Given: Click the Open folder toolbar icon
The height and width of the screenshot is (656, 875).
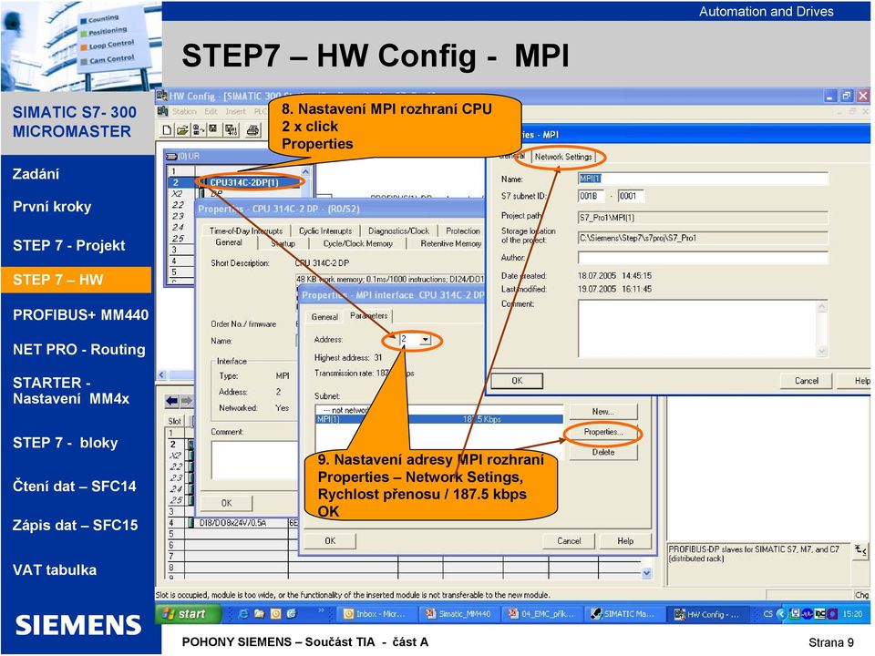Looking at the screenshot, I should [182, 130].
